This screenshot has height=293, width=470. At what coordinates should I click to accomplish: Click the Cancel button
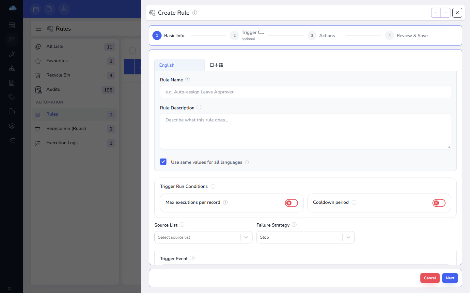430,278
